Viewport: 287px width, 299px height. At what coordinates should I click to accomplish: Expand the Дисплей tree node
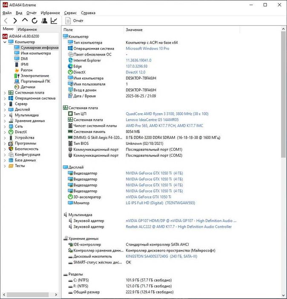[x=5, y=110]
